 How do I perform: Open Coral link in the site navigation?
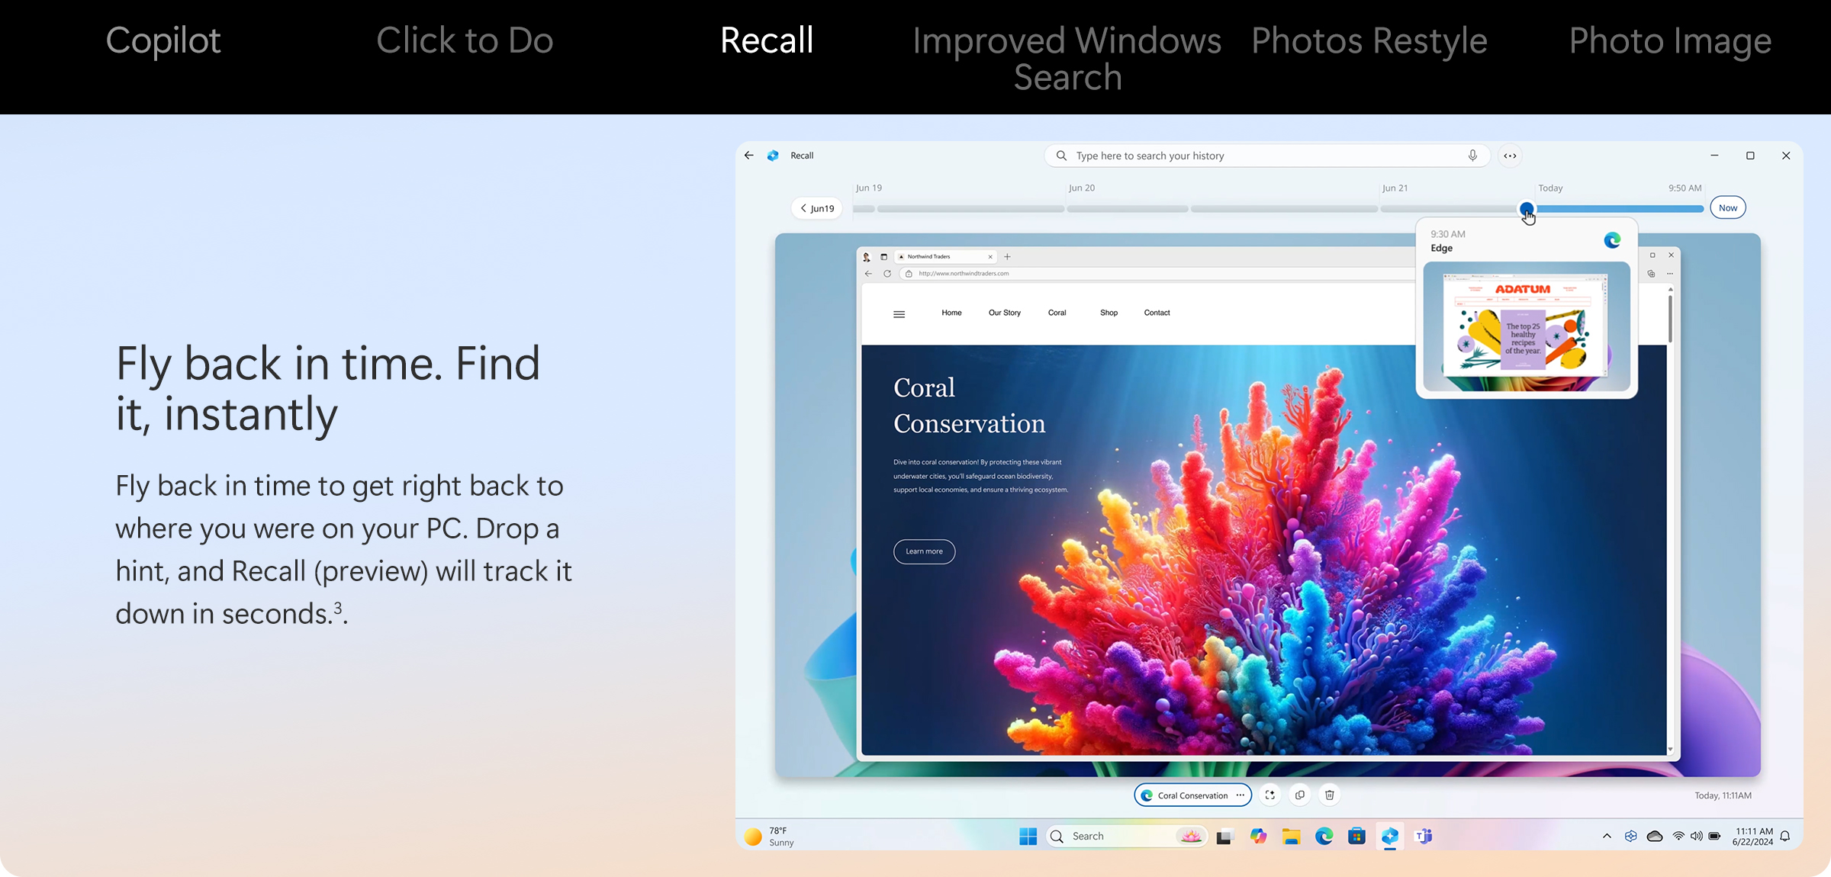pyautogui.click(x=1057, y=313)
